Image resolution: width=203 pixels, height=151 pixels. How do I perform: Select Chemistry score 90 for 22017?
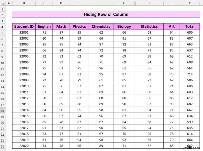(x=101, y=128)
